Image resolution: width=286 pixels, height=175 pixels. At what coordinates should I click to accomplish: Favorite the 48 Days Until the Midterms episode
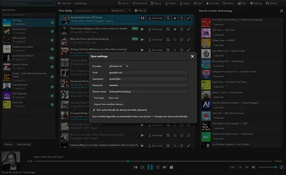[x=175, y=50]
